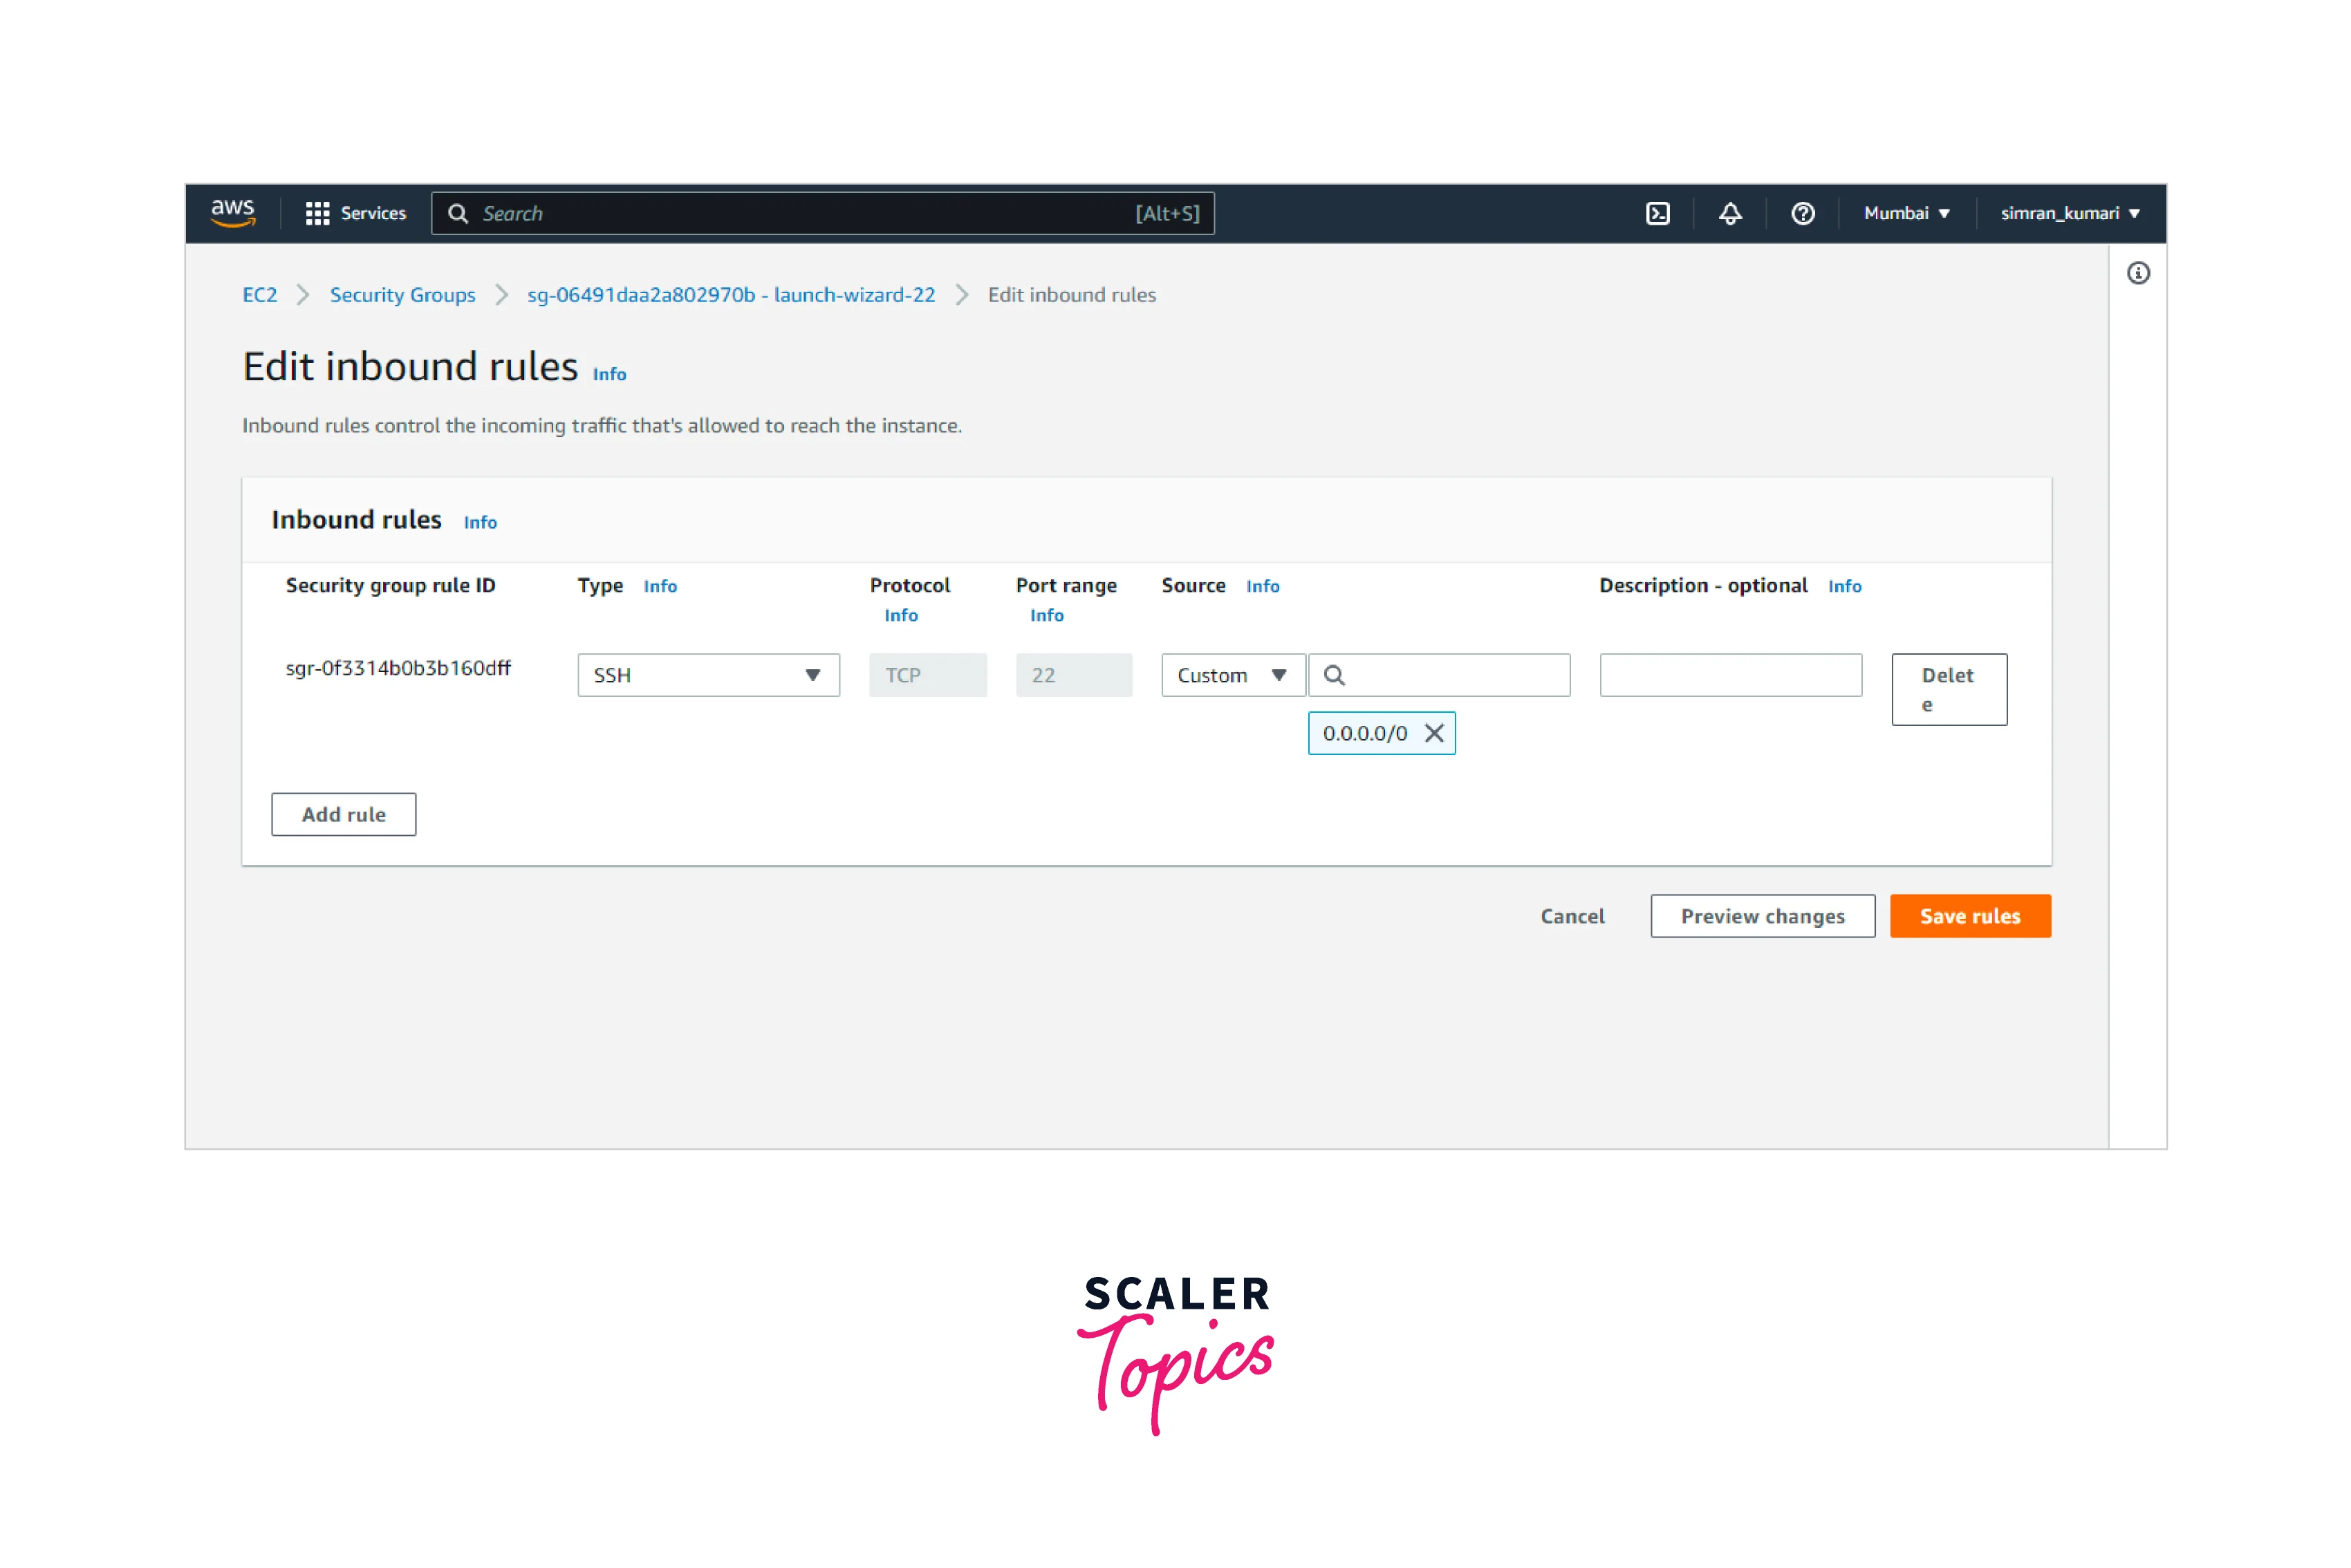Image resolution: width=2351 pixels, height=1568 pixels.
Task: Open the help question mark icon
Action: (1802, 213)
